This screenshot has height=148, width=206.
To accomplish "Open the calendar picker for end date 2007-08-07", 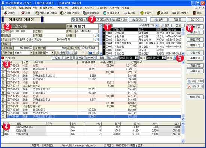I will click(164, 58).
